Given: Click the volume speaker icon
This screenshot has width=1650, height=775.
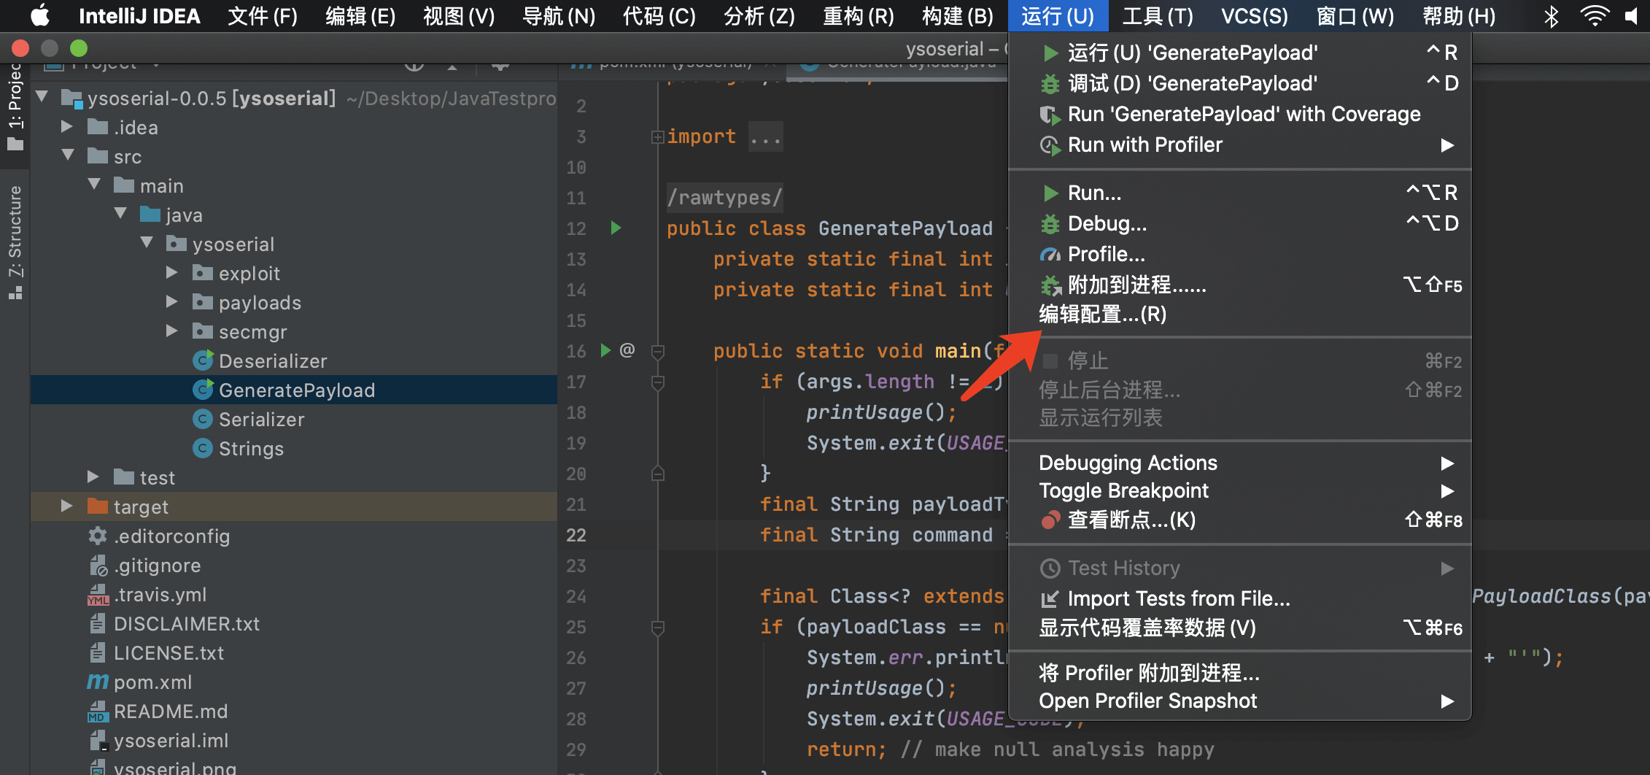Looking at the screenshot, I should pyautogui.click(x=1632, y=15).
